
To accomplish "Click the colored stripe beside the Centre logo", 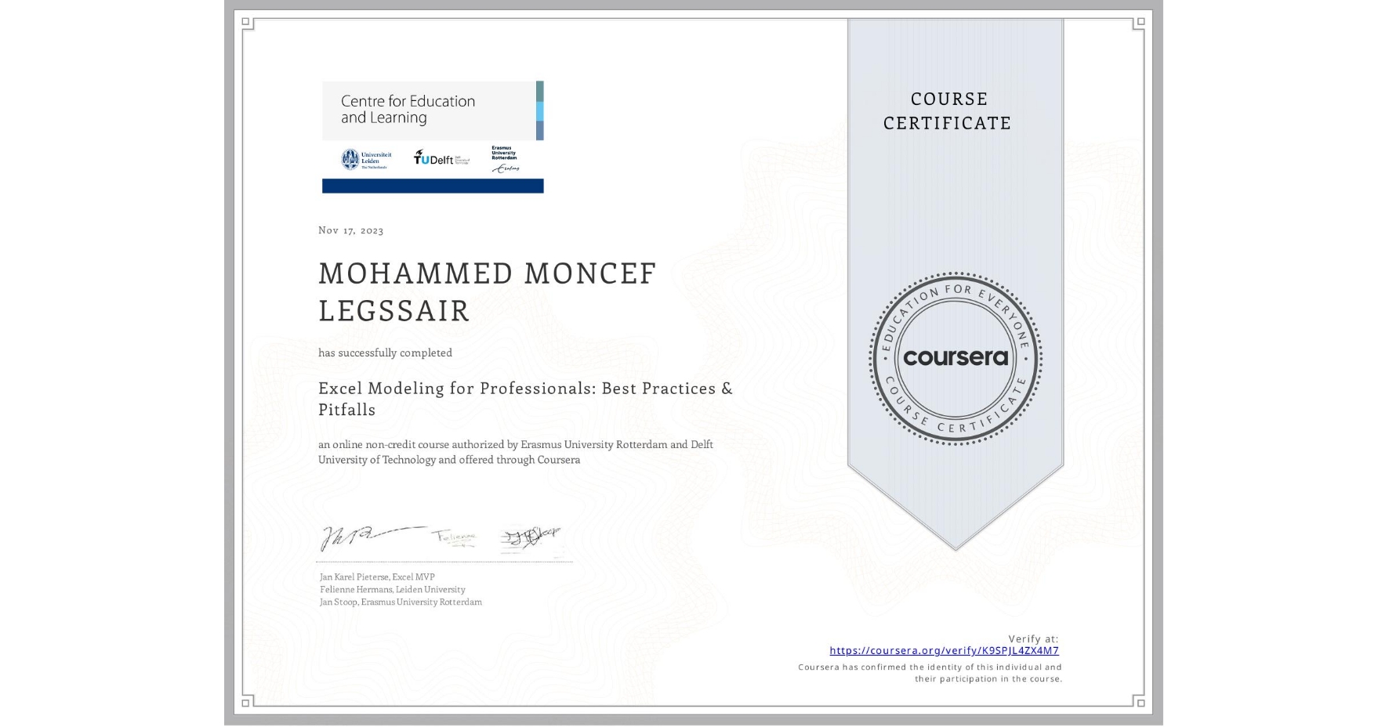I will 539,110.
